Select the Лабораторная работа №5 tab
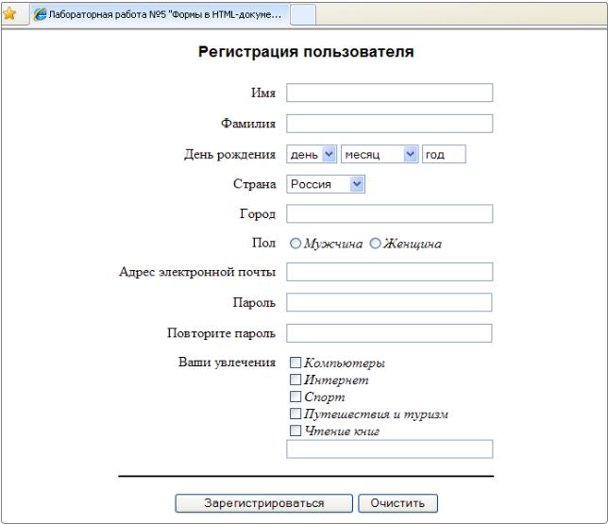The width and height of the screenshot is (608, 524). pyautogui.click(x=160, y=14)
